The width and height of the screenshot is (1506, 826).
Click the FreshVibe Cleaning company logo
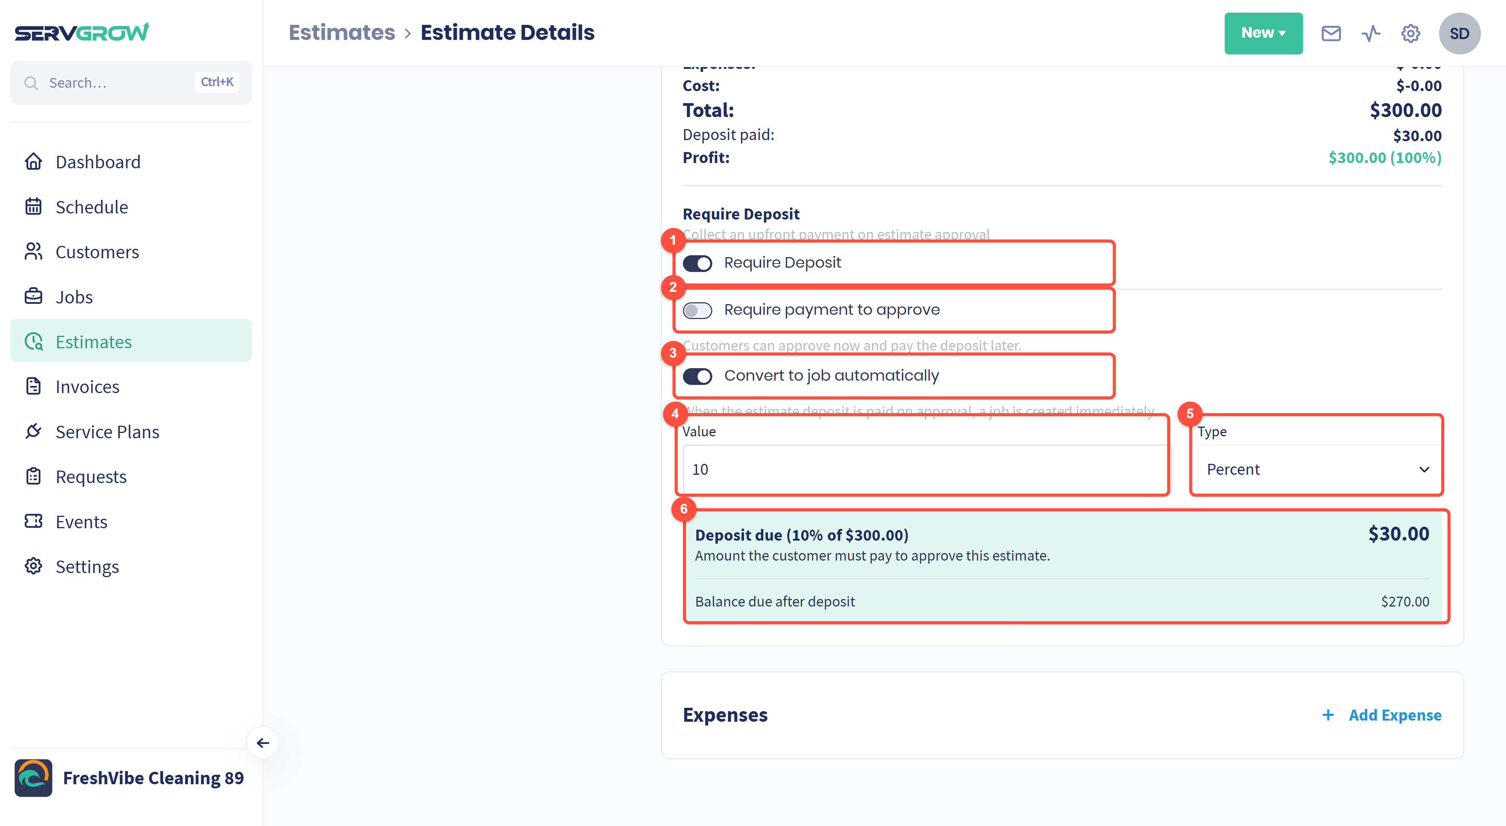click(x=34, y=778)
